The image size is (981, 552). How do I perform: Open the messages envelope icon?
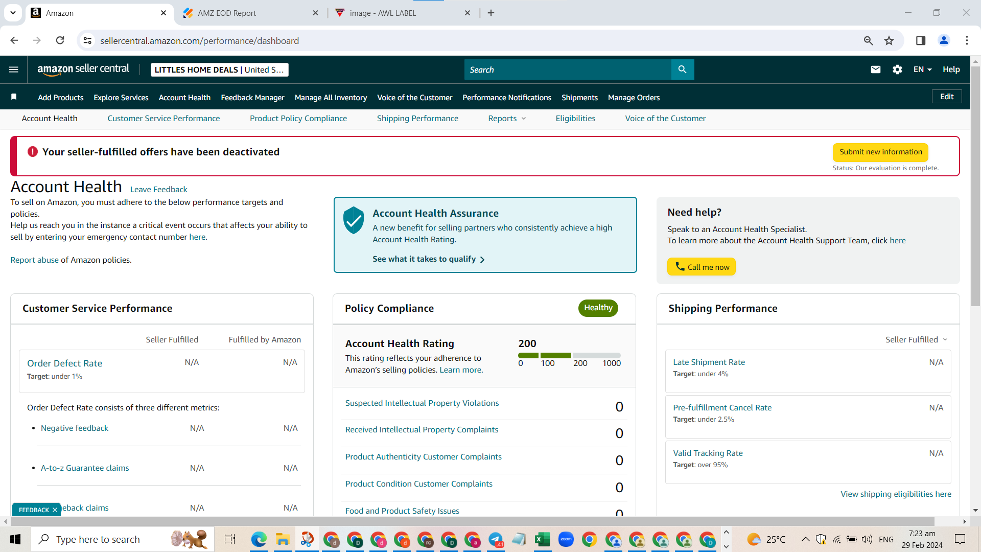coord(875,70)
